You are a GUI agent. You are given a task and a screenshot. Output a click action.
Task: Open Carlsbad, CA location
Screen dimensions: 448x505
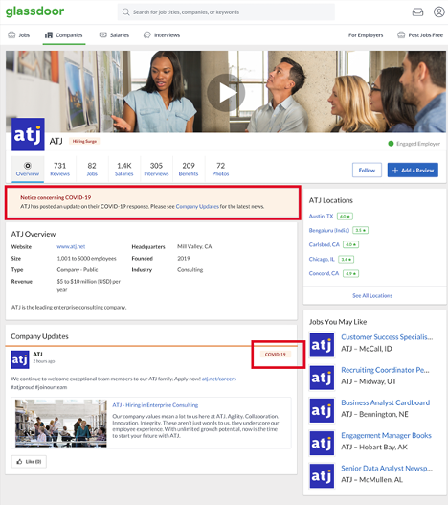[325, 244]
